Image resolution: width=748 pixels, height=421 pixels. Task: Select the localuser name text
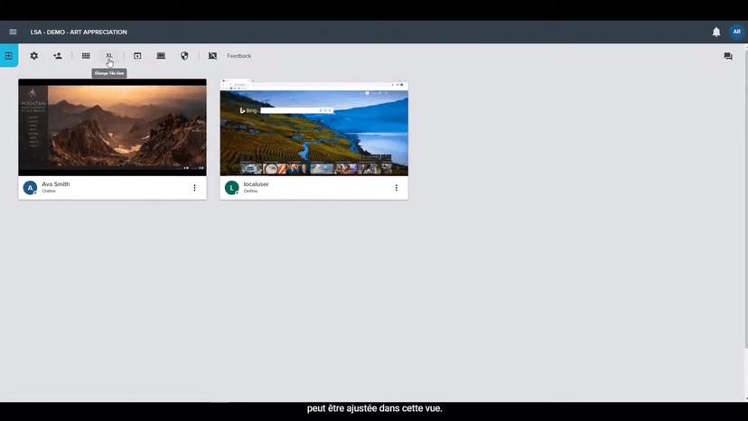tap(257, 184)
